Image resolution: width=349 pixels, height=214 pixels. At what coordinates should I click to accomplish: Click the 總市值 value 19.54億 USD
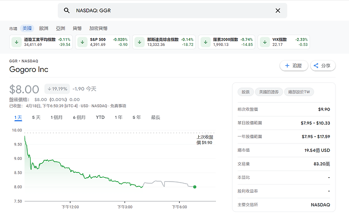(x=317, y=150)
